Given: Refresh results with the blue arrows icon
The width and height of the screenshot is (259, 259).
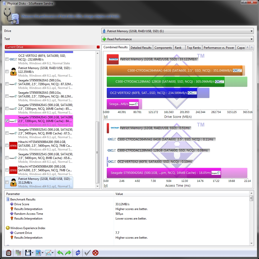Looking at the screenshot, I should (x=78, y=253).
